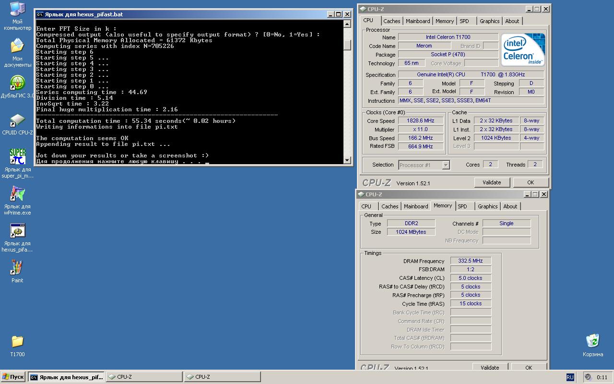Click memory Type value DDR2

[x=411, y=223]
